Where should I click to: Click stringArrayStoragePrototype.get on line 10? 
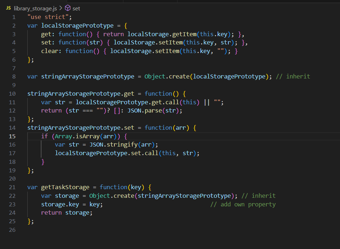coord(81,94)
